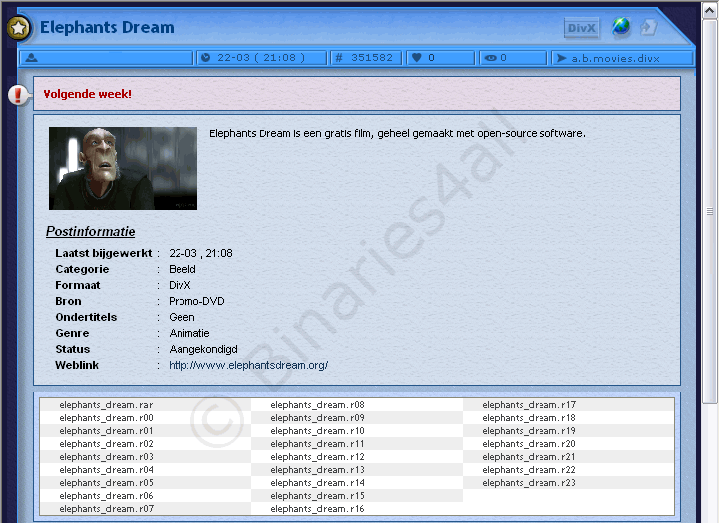Select file elephants_dream.r08
Viewport: 720px width, 523px height.
coord(317,405)
